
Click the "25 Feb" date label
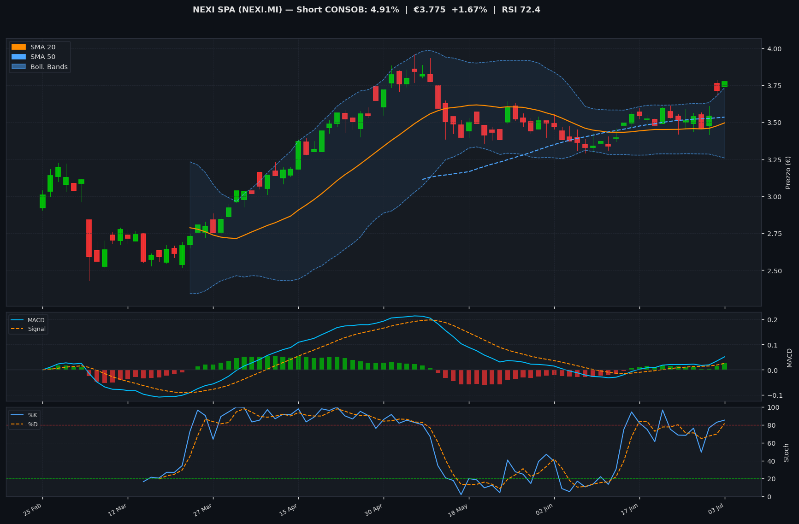coord(33,509)
